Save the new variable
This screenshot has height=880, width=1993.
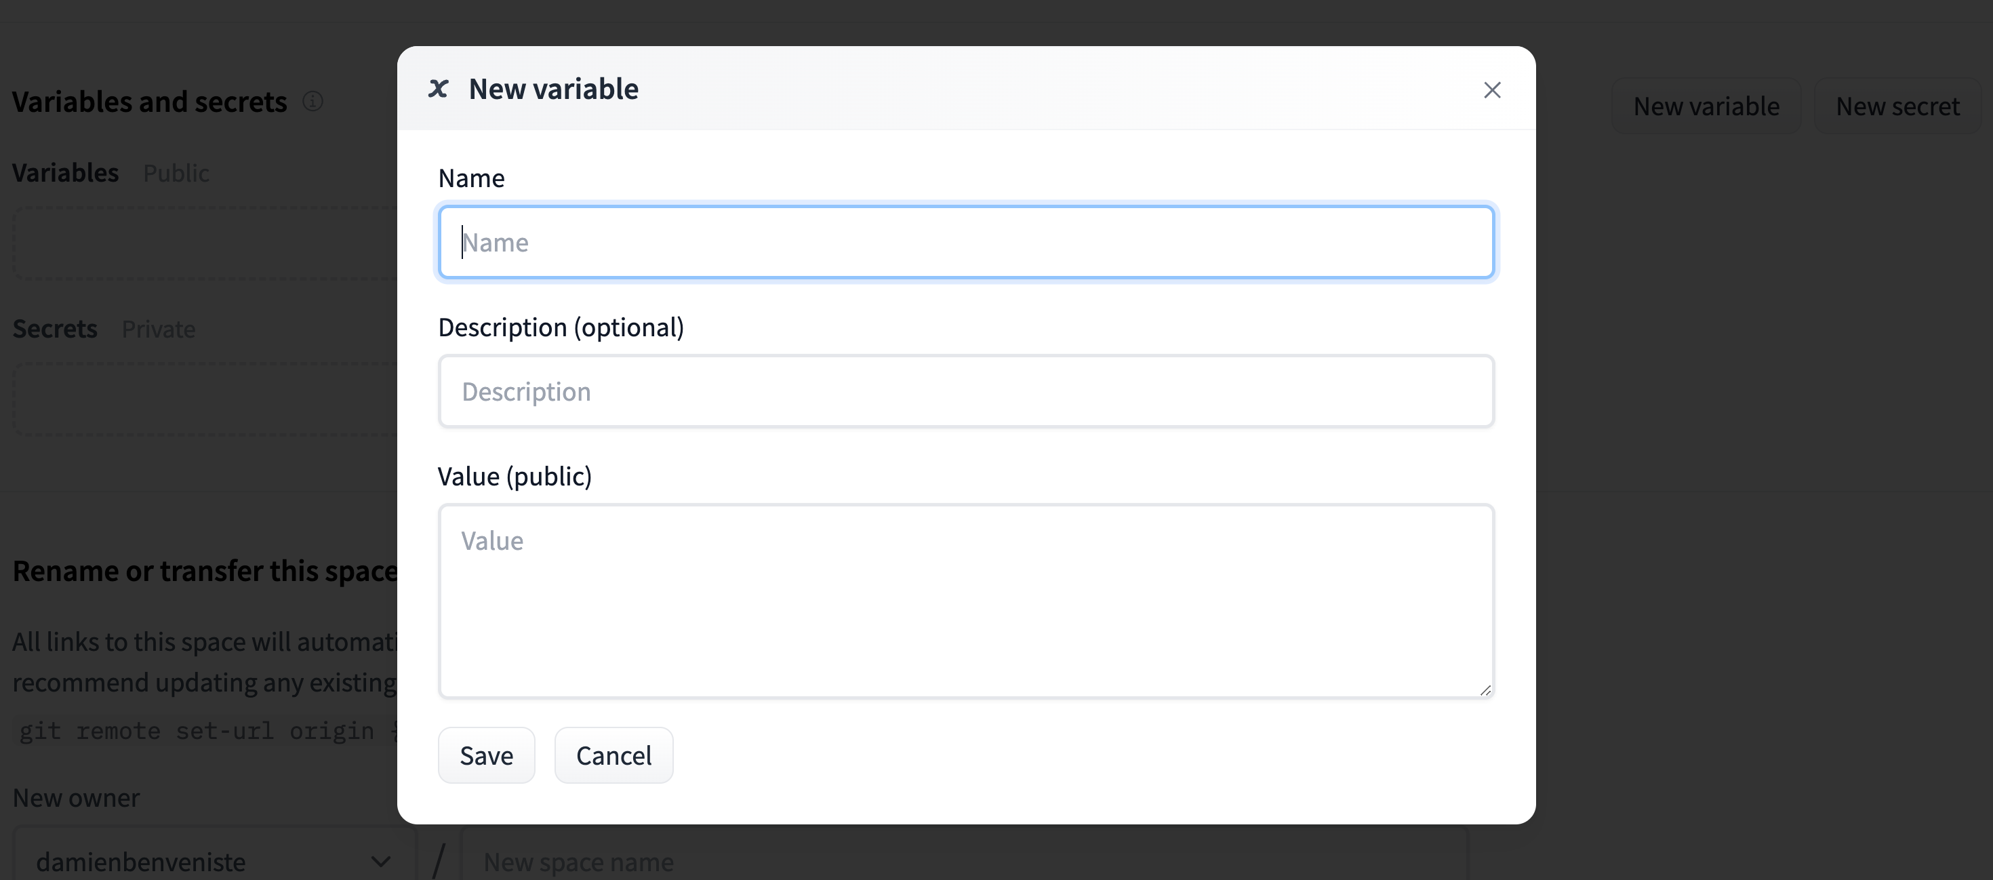coord(486,755)
